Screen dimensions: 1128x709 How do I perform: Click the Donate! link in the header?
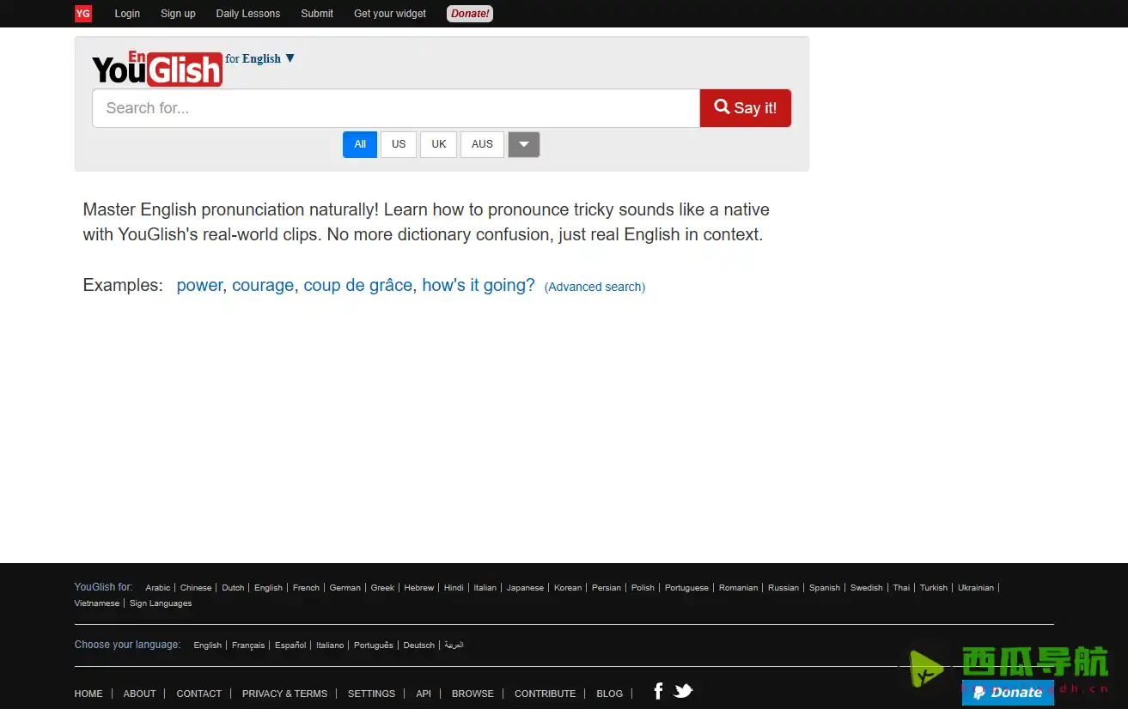(x=469, y=14)
